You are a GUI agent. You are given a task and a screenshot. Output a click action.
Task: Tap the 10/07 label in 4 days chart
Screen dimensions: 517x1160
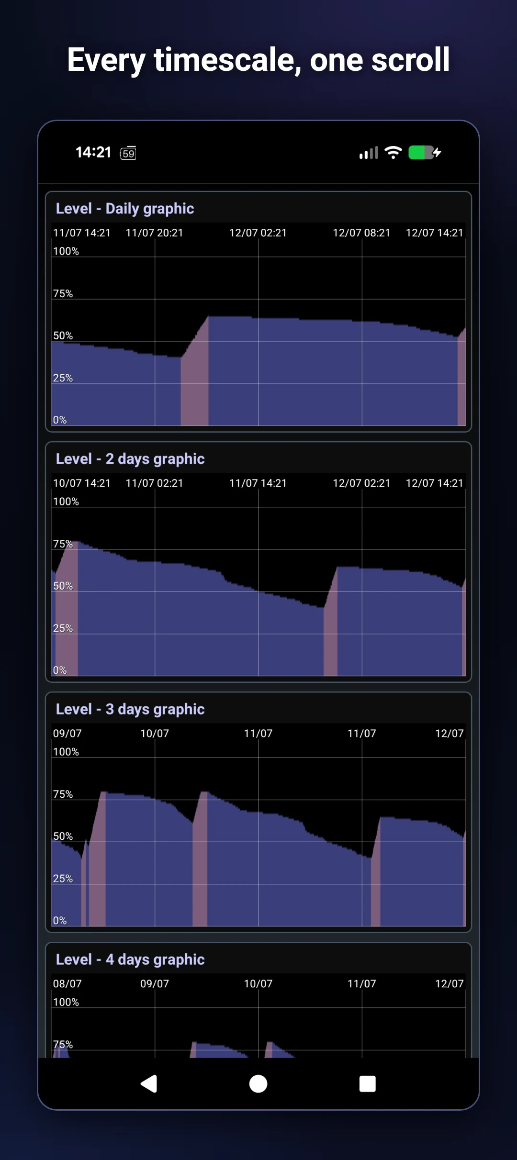point(258,984)
